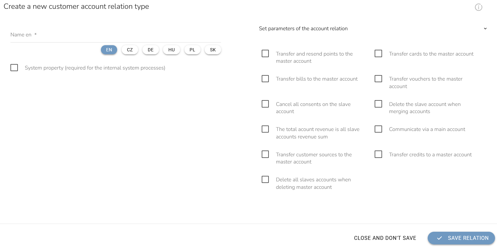The height and width of the screenshot is (247, 497).
Task: Switch to the DE language chip
Action: 151,50
